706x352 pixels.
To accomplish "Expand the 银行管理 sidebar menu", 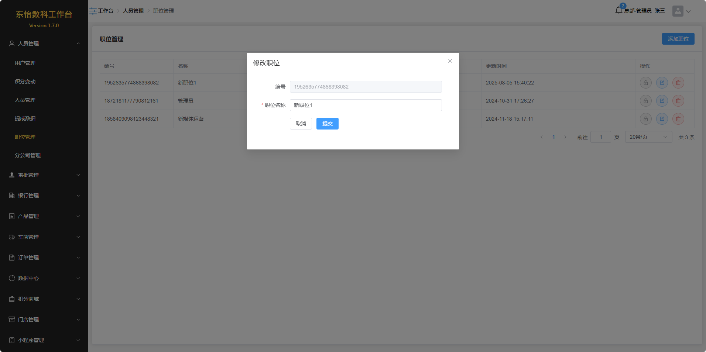I will tap(44, 196).
